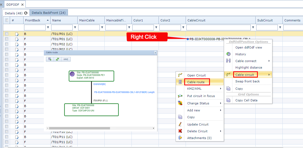Toggle the select-all checkbox in grid header
This screenshot has width=303, height=148.
click(x=7, y=20)
